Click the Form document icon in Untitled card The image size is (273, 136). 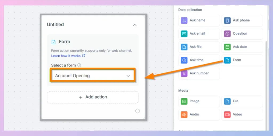54,42
